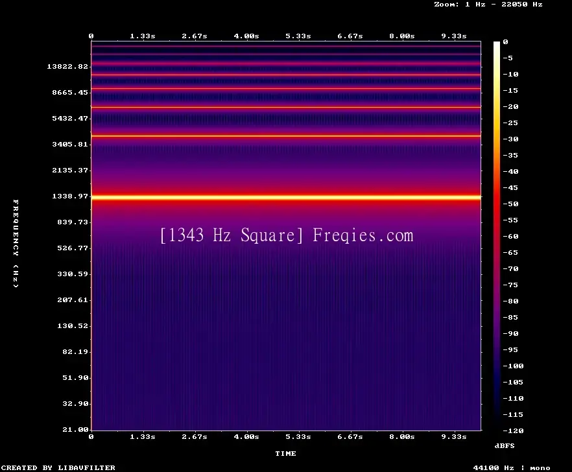Select the -100 dBFS scale label
Viewport: 572px width, 472px height.
513,366
